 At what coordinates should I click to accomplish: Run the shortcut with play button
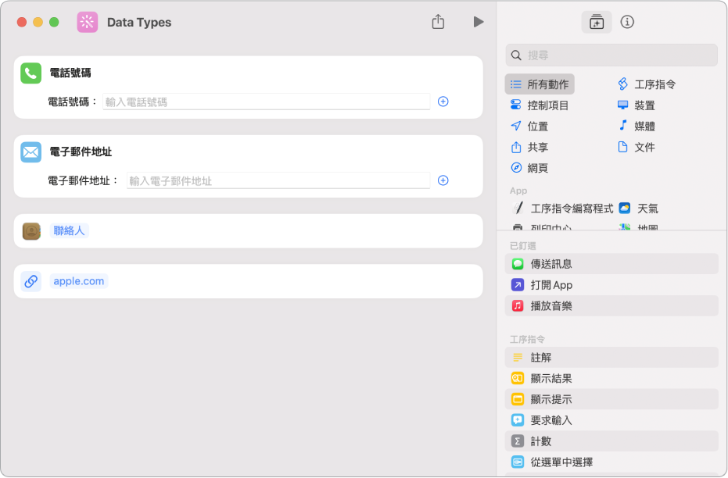[x=479, y=22]
